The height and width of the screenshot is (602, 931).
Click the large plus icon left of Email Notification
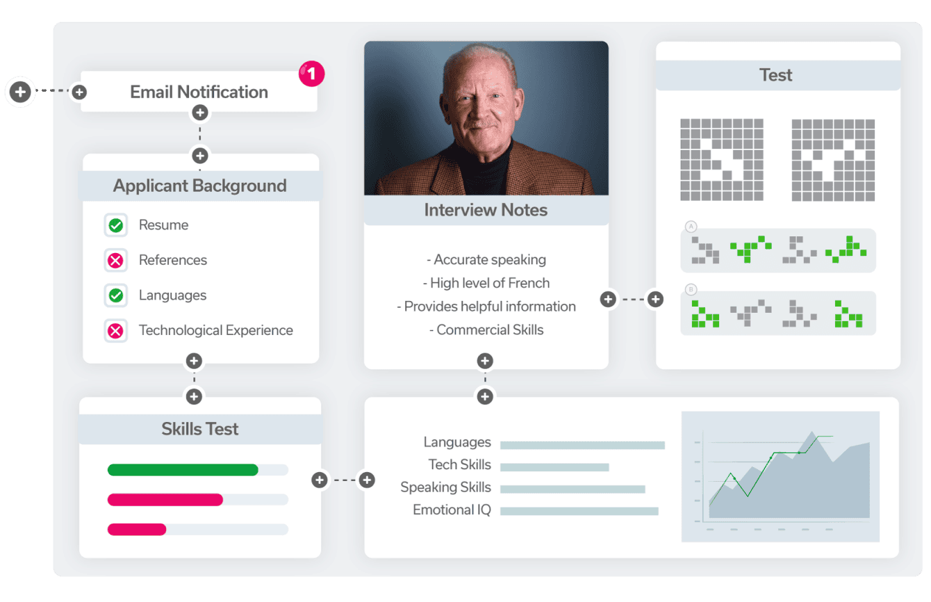tap(20, 92)
